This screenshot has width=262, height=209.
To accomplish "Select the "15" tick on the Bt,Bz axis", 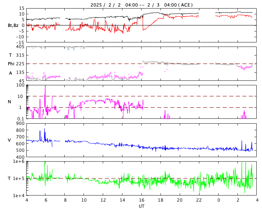I will pyautogui.click(x=22, y=8).
